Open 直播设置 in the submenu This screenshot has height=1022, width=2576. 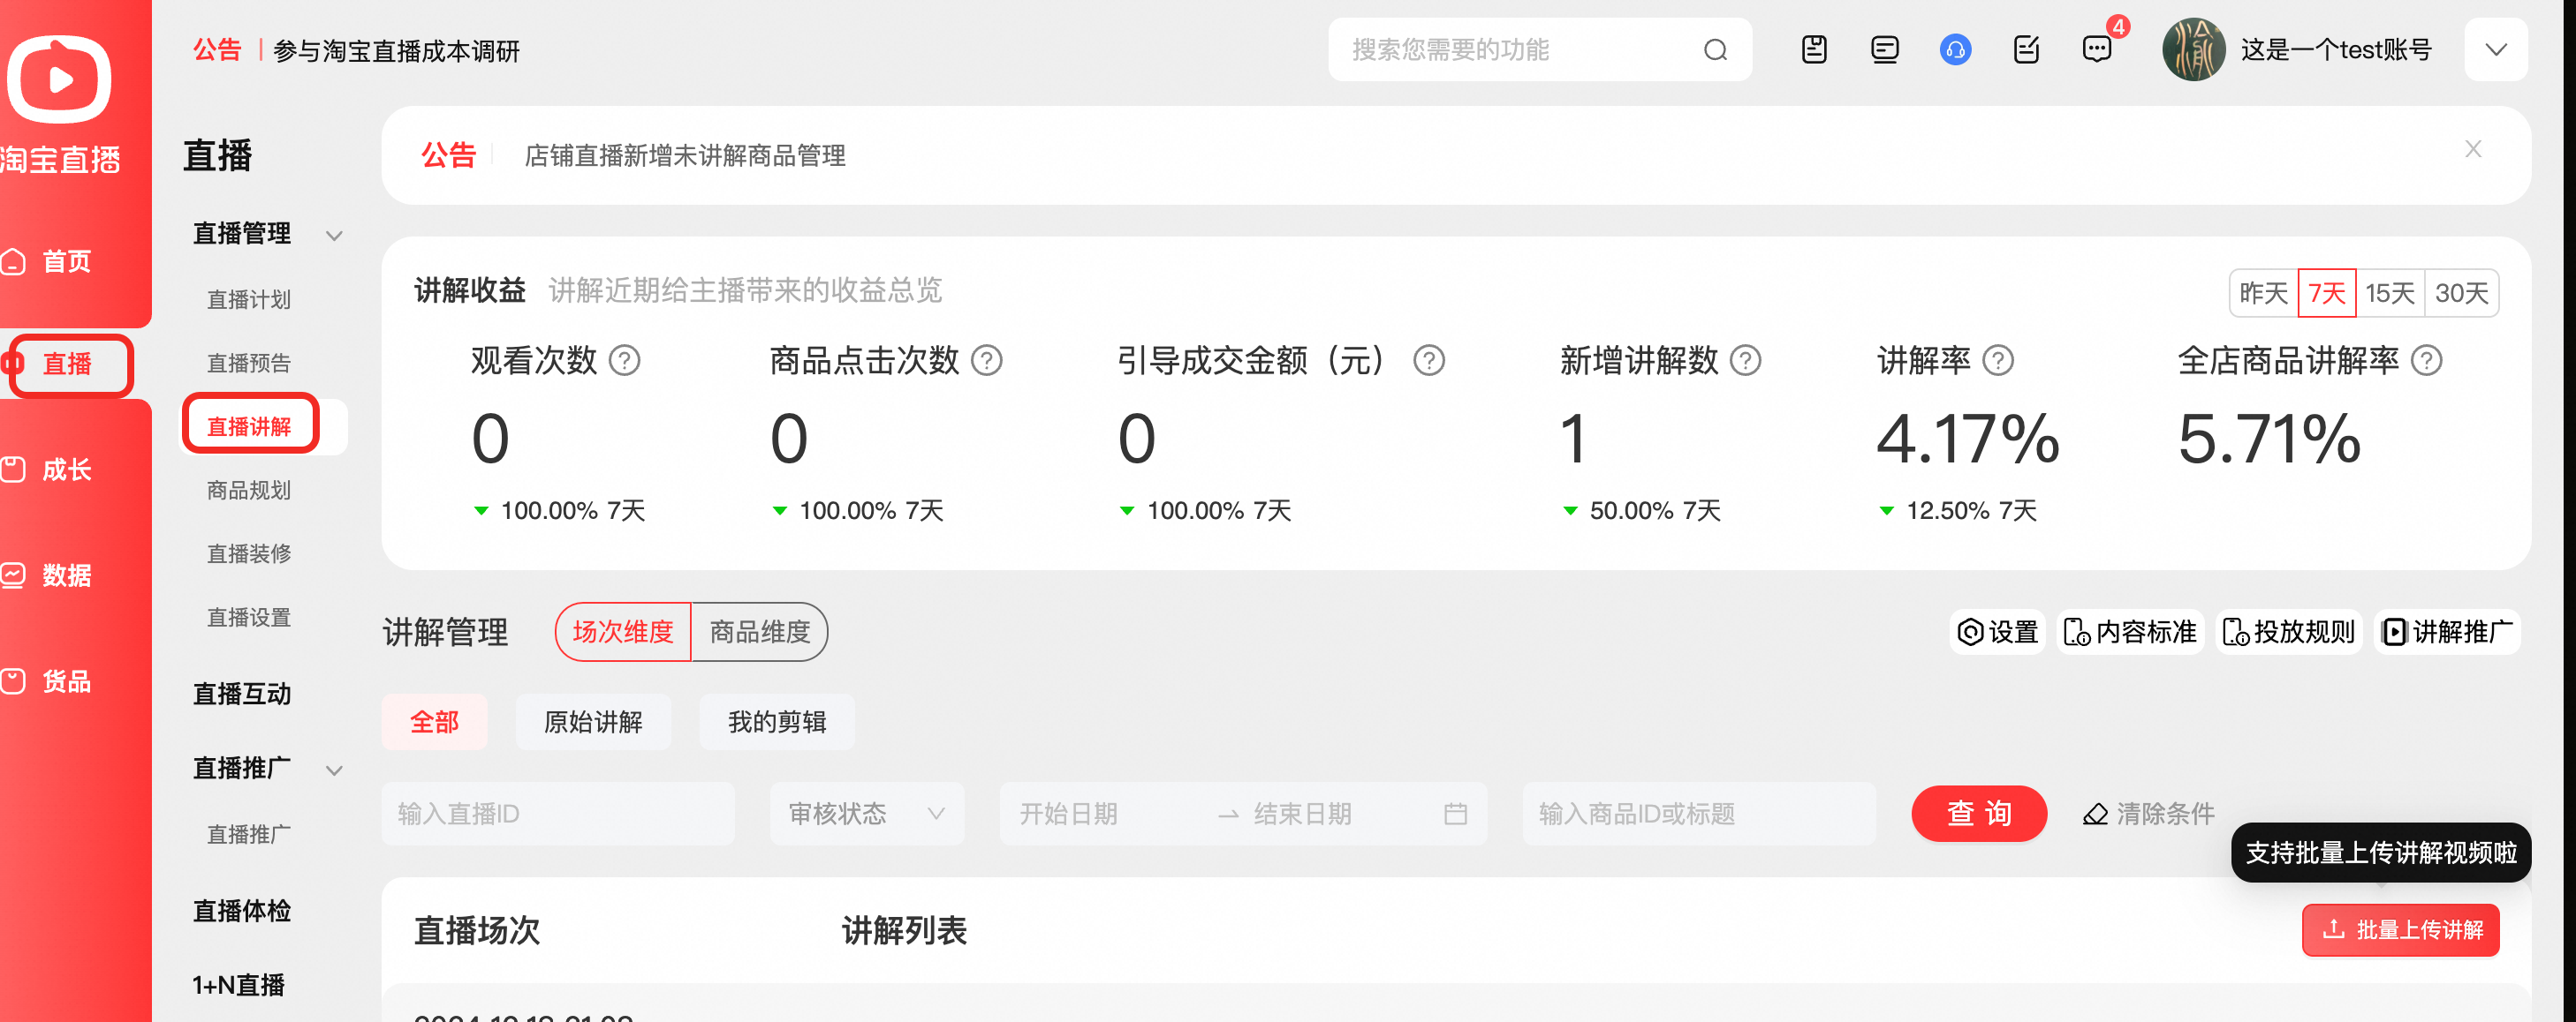tap(249, 618)
